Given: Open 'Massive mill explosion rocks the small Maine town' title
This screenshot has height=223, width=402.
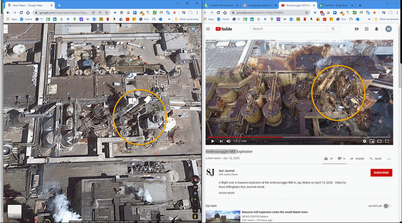Looking at the screenshot, I should [274, 212].
